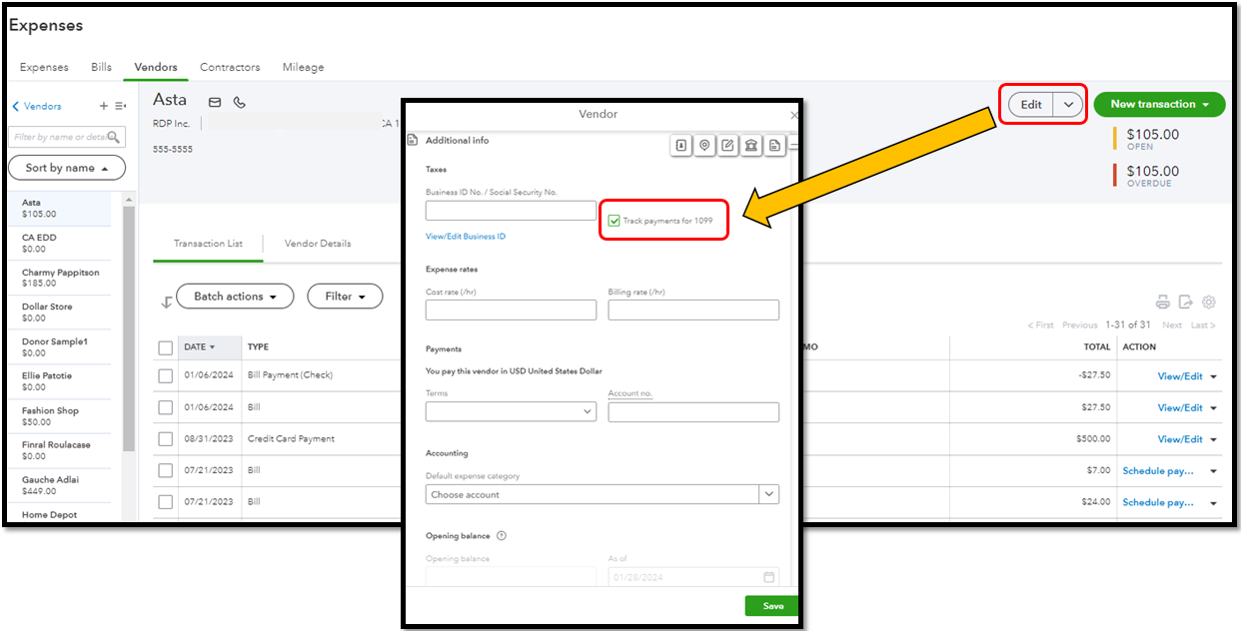This screenshot has width=1241, height=631.
Task: Switch to the Contractors tab
Action: [230, 68]
